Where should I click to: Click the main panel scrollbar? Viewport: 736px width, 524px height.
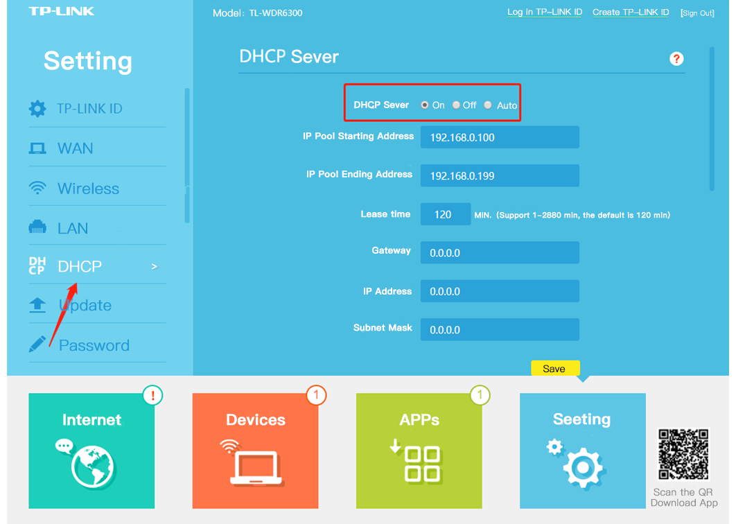coord(712,119)
